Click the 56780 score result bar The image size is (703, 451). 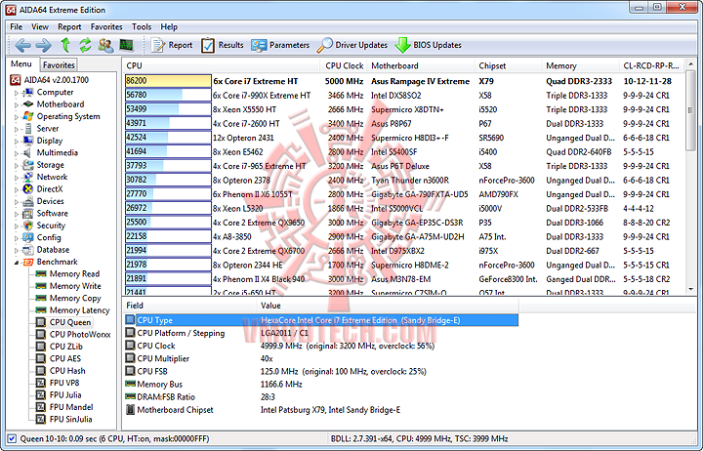(x=168, y=95)
